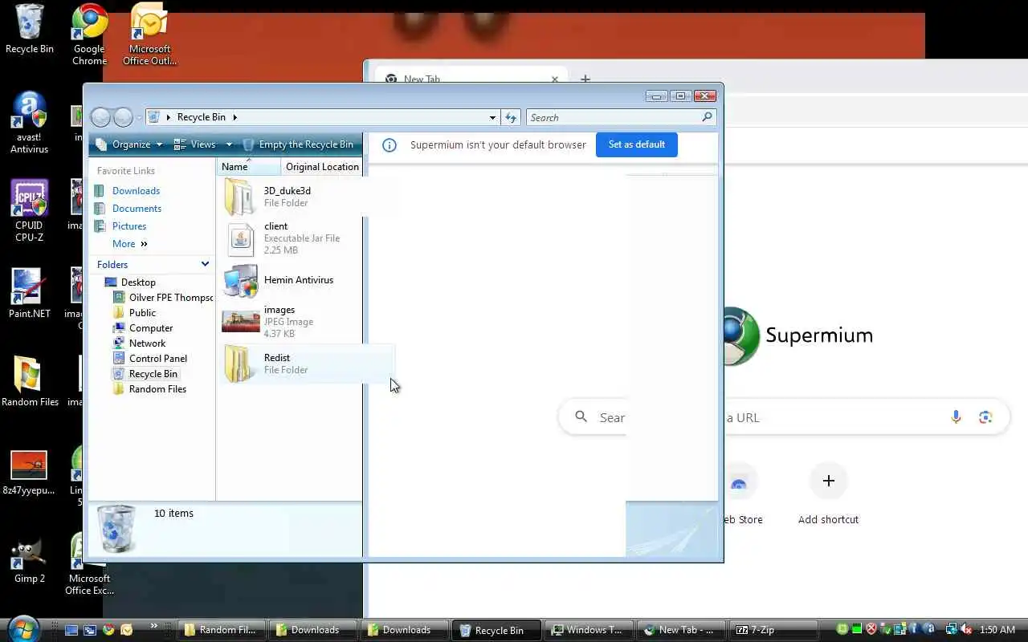The image size is (1028, 642).
Task: Open the Views dropdown arrow
Action: pyautogui.click(x=229, y=144)
